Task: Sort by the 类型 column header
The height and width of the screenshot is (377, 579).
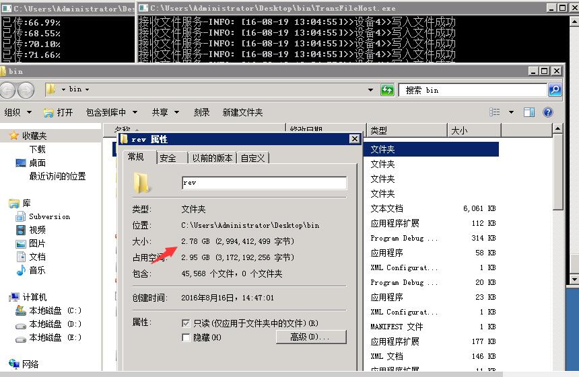Action: 407,130
